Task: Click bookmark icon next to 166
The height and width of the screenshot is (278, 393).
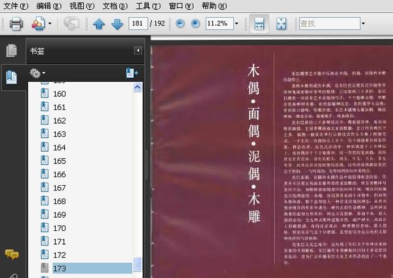Action: point(45,174)
